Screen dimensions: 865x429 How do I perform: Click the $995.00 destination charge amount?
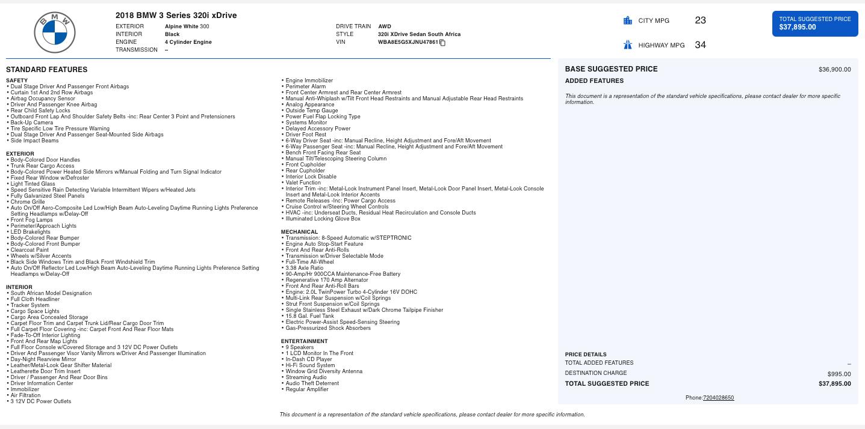(x=839, y=374)
